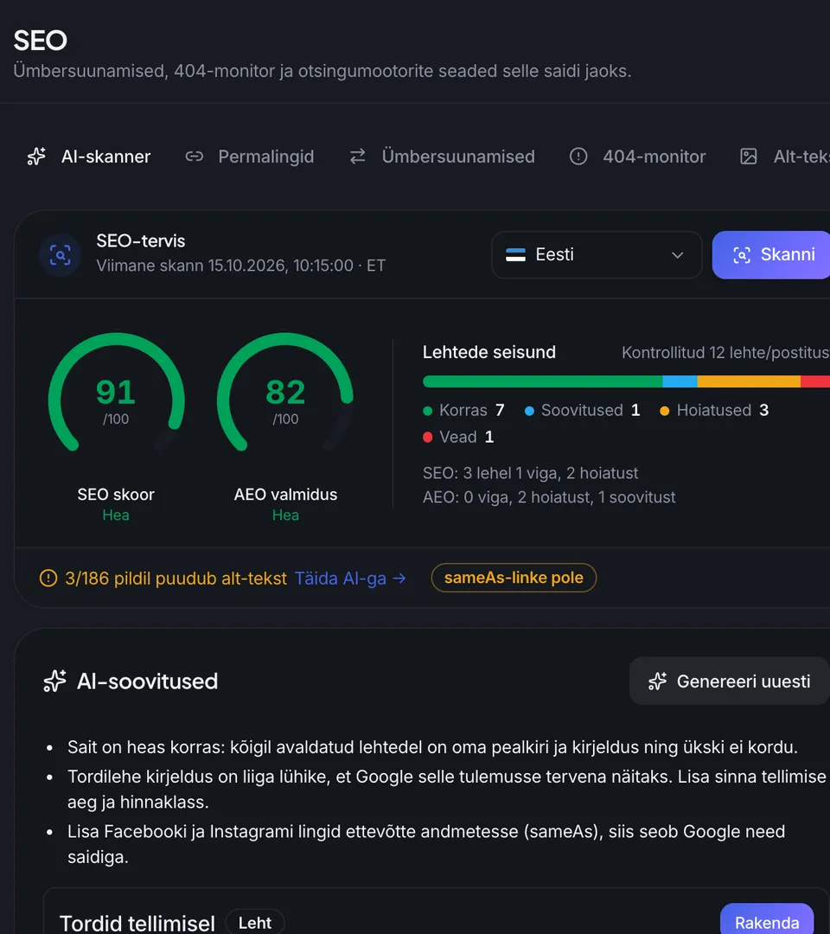Click the arrows icon beside Ümbersuunamised
The image size is (830, 934).
[357, 157]
